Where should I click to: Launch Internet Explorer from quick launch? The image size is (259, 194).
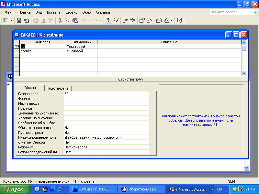60,189
